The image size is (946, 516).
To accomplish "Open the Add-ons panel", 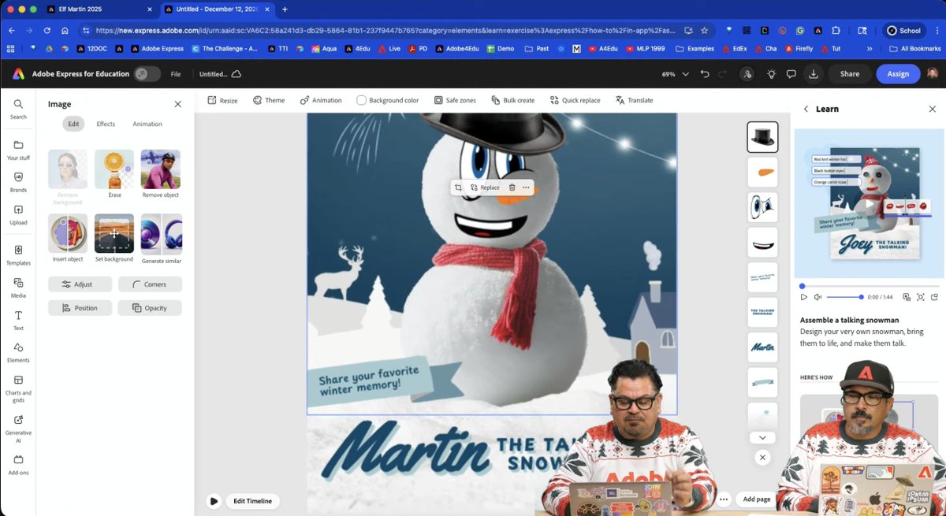I will pyautogui.click(x=18, y=464).
